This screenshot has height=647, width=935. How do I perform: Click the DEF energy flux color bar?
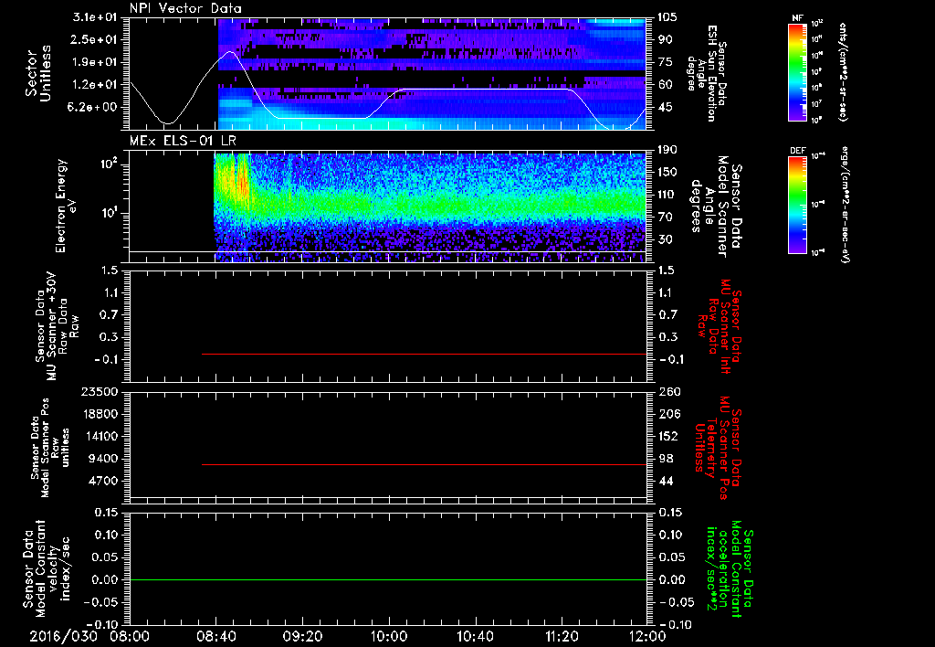(798, 204)
